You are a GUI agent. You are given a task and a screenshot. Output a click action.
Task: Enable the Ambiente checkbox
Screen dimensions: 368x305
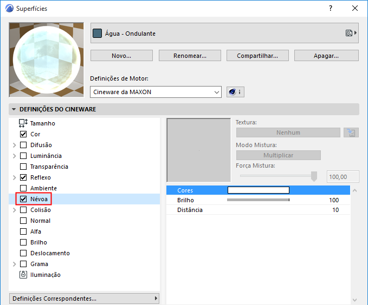pyautogui.click(x=23, y=188)
